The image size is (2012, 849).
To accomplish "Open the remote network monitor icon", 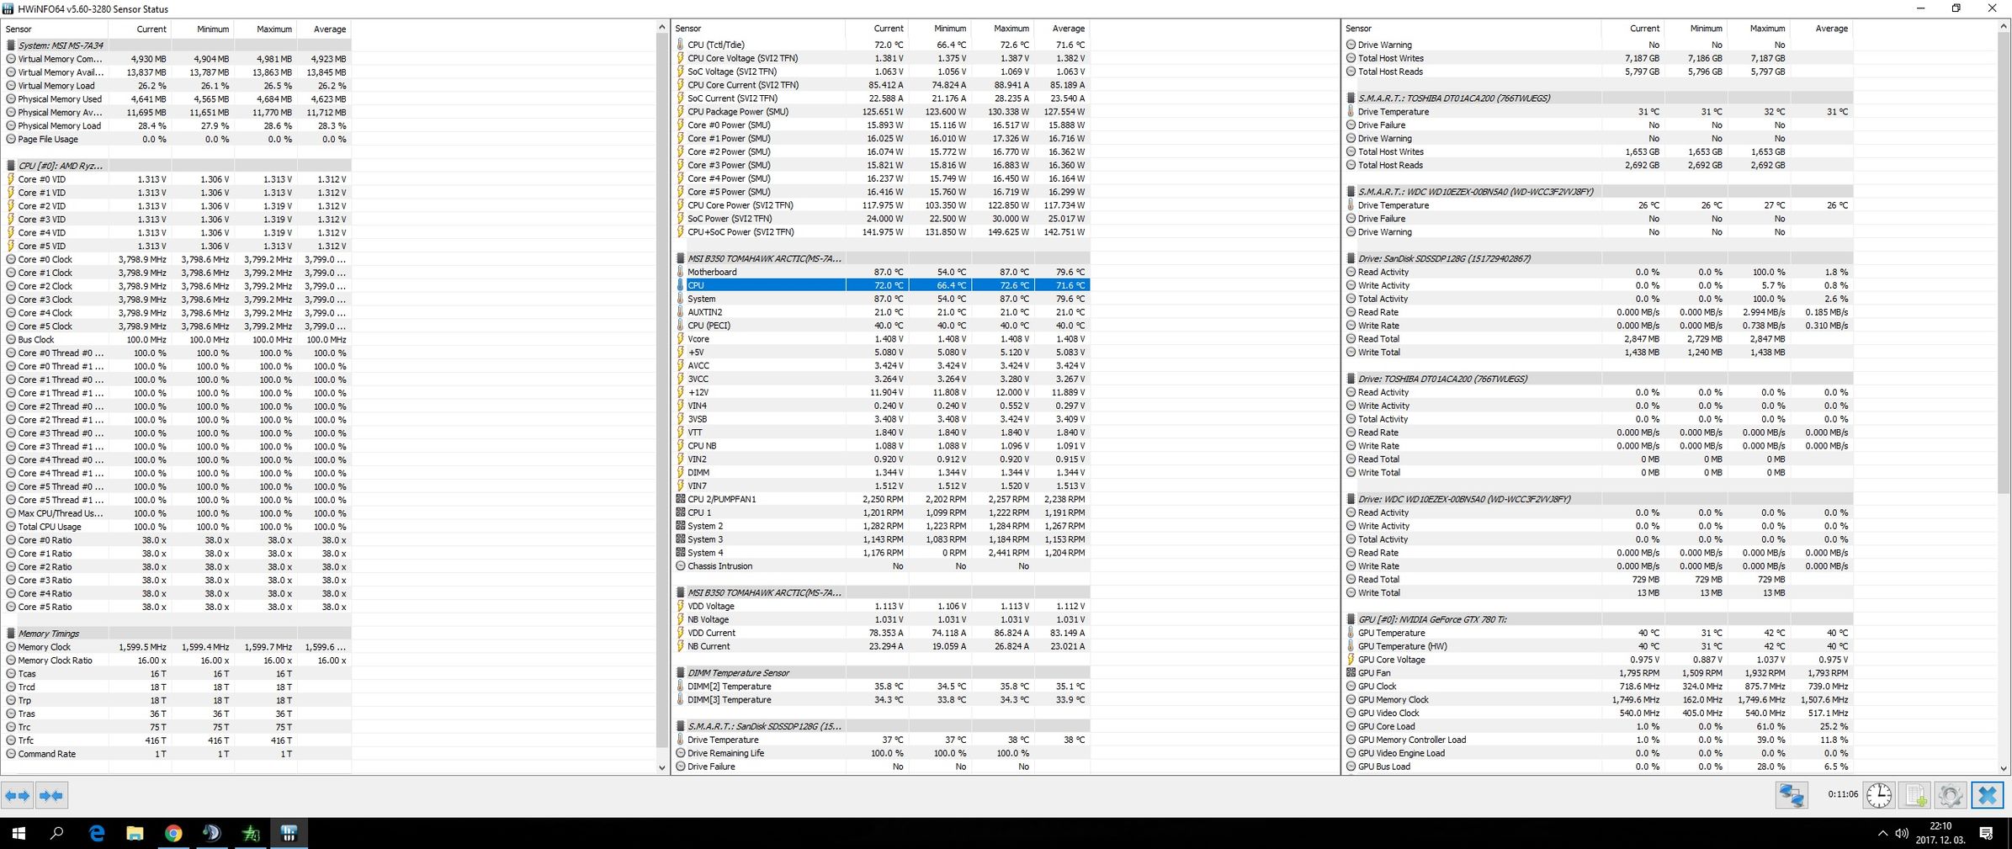I will [x=1792, y=795].
